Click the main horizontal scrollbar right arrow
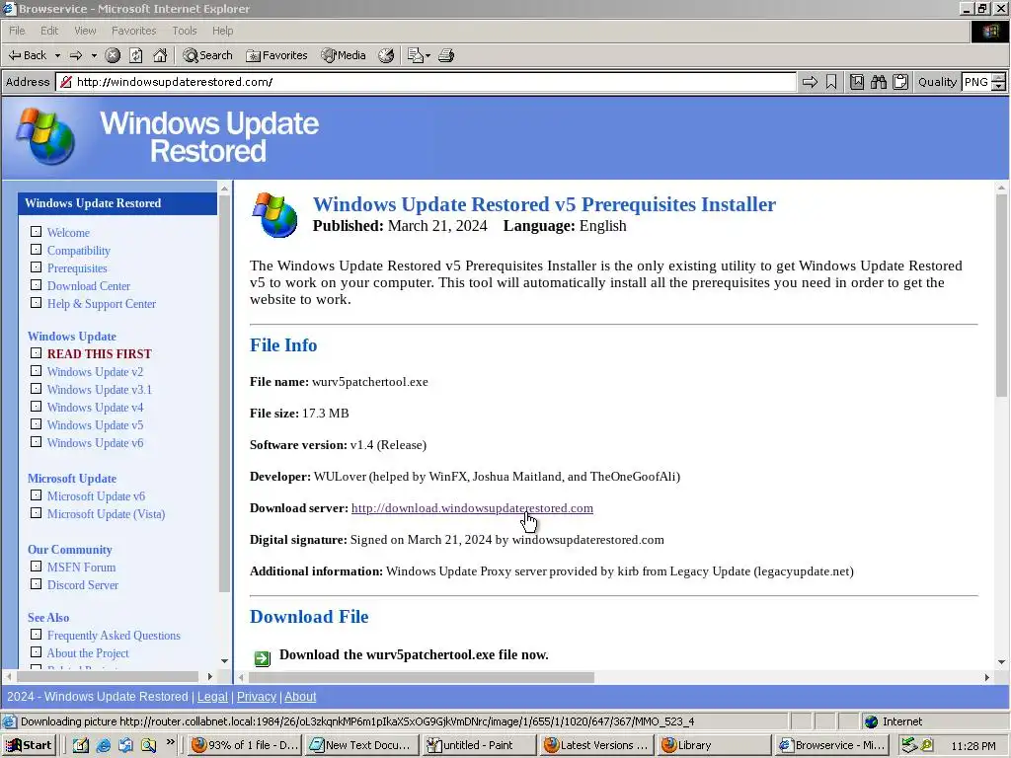The width and height of the screenshot is (1011, 758). pos(986,677)
